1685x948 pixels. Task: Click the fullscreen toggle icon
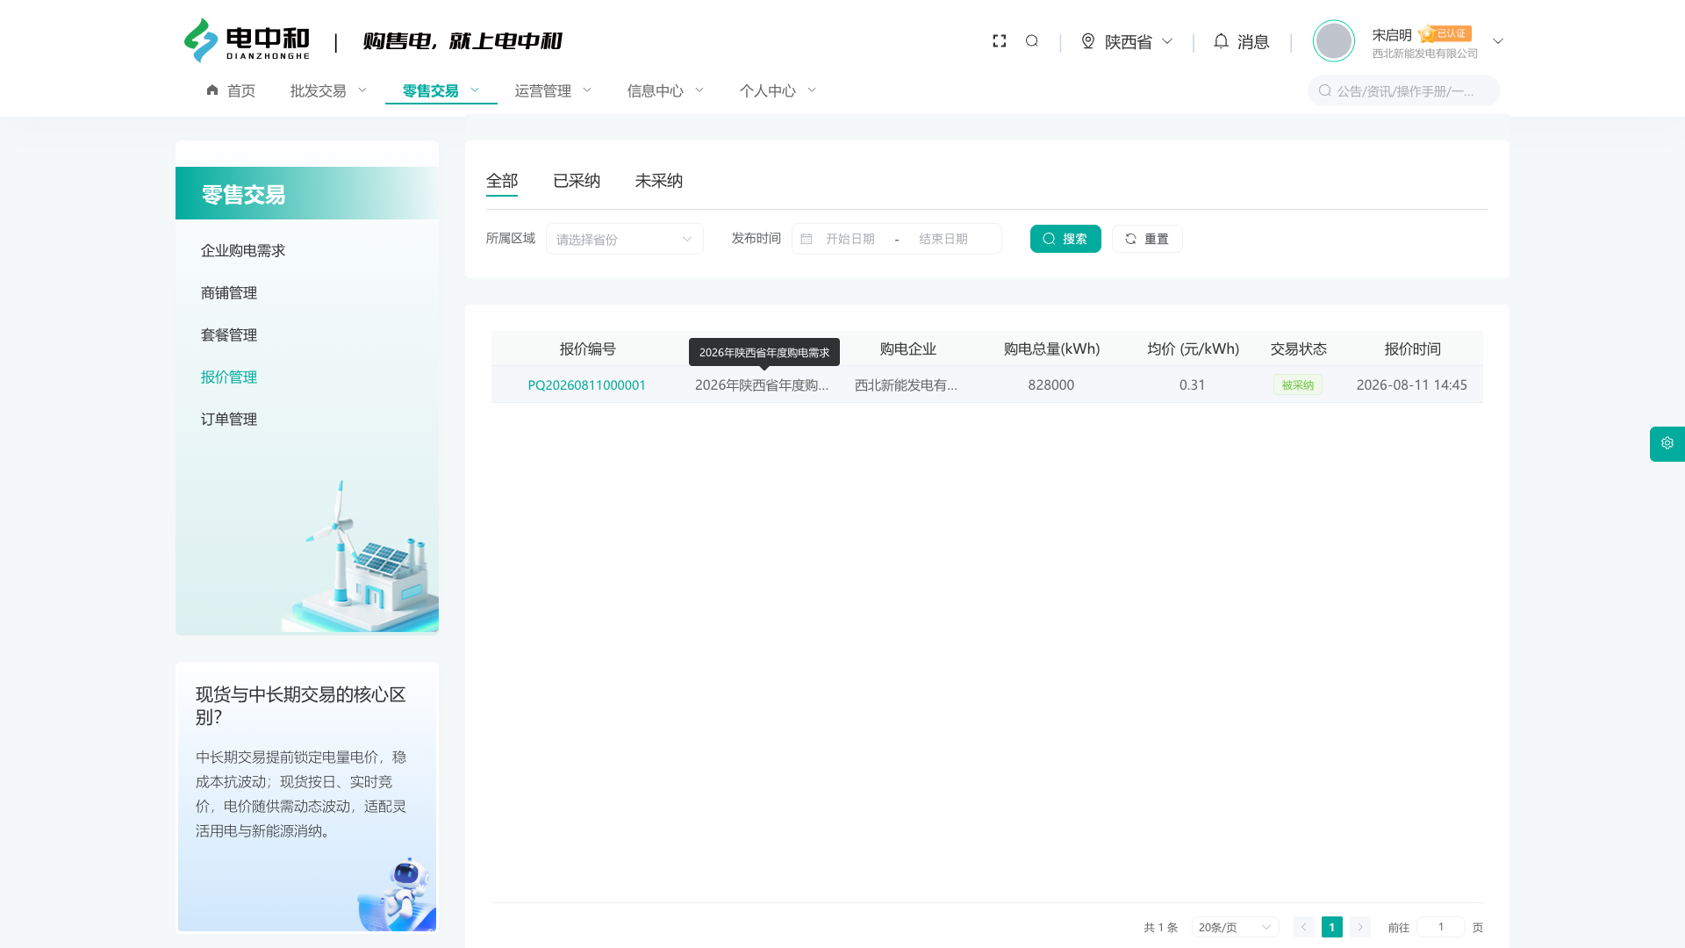[999, 41]
